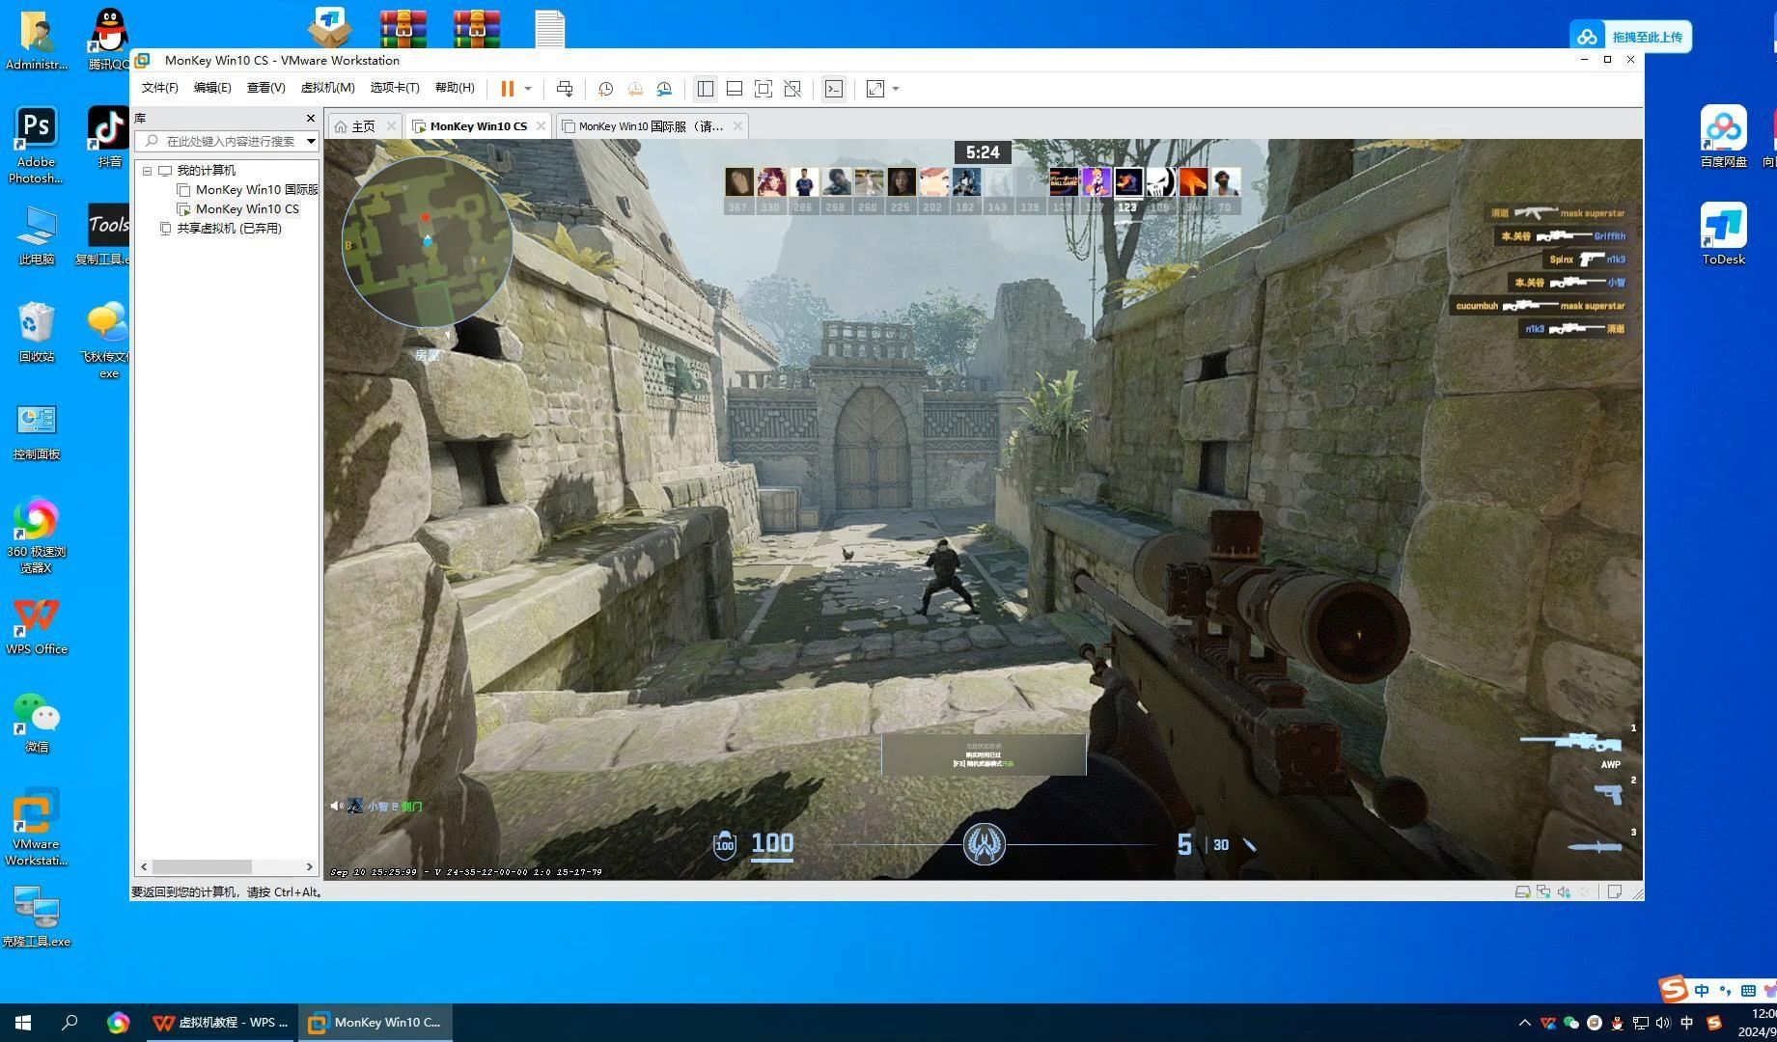Image resolution: width=1777 pixels, height=1042 pixels.
Task: Enter full screen mode
Action: pyautogui.click(x=764, y=89)
